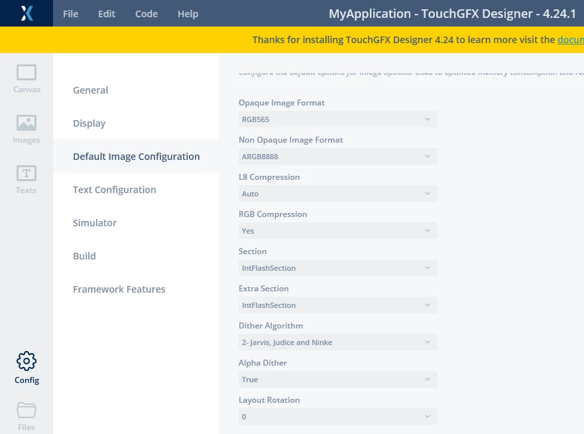
Task: Open the Section dropdown
Action: [x=338, y=268]
